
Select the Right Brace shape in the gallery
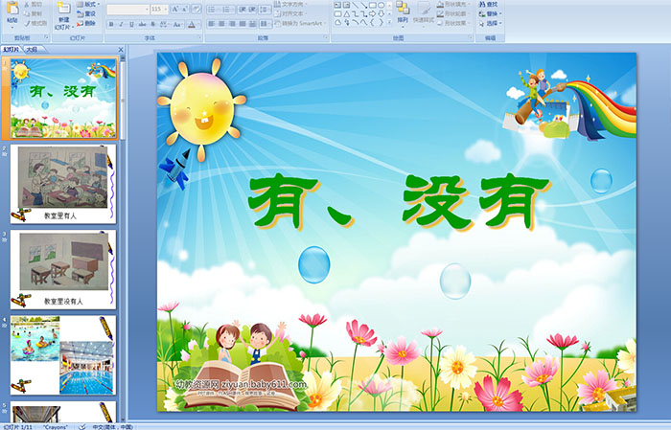pos(381,22)
